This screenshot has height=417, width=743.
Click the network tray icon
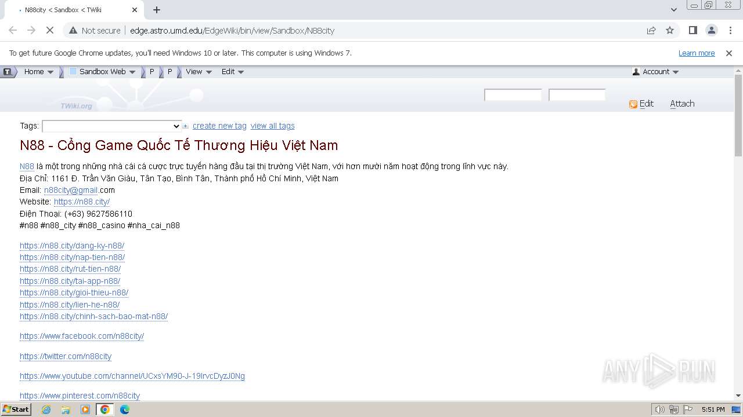pos(674,409)
